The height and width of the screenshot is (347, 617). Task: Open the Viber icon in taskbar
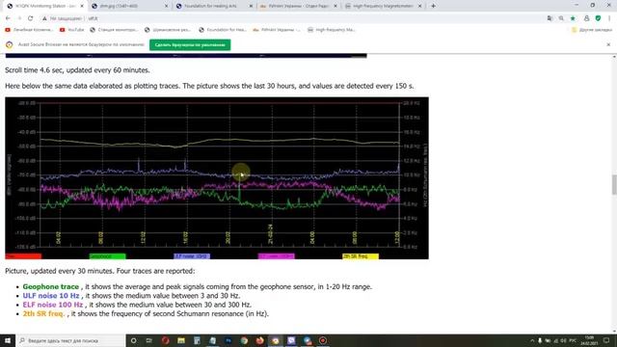291,340
